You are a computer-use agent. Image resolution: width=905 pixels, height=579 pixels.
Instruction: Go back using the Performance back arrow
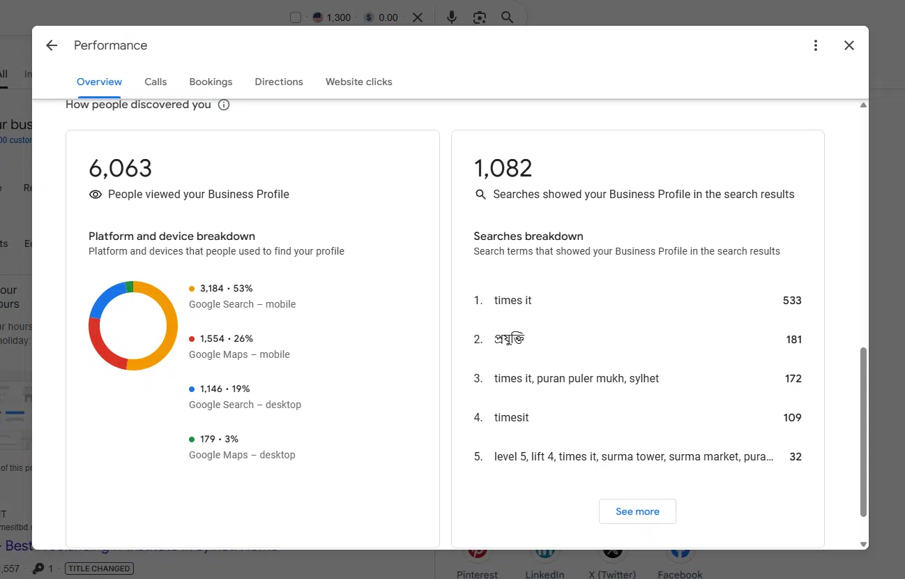coord(52,45)
